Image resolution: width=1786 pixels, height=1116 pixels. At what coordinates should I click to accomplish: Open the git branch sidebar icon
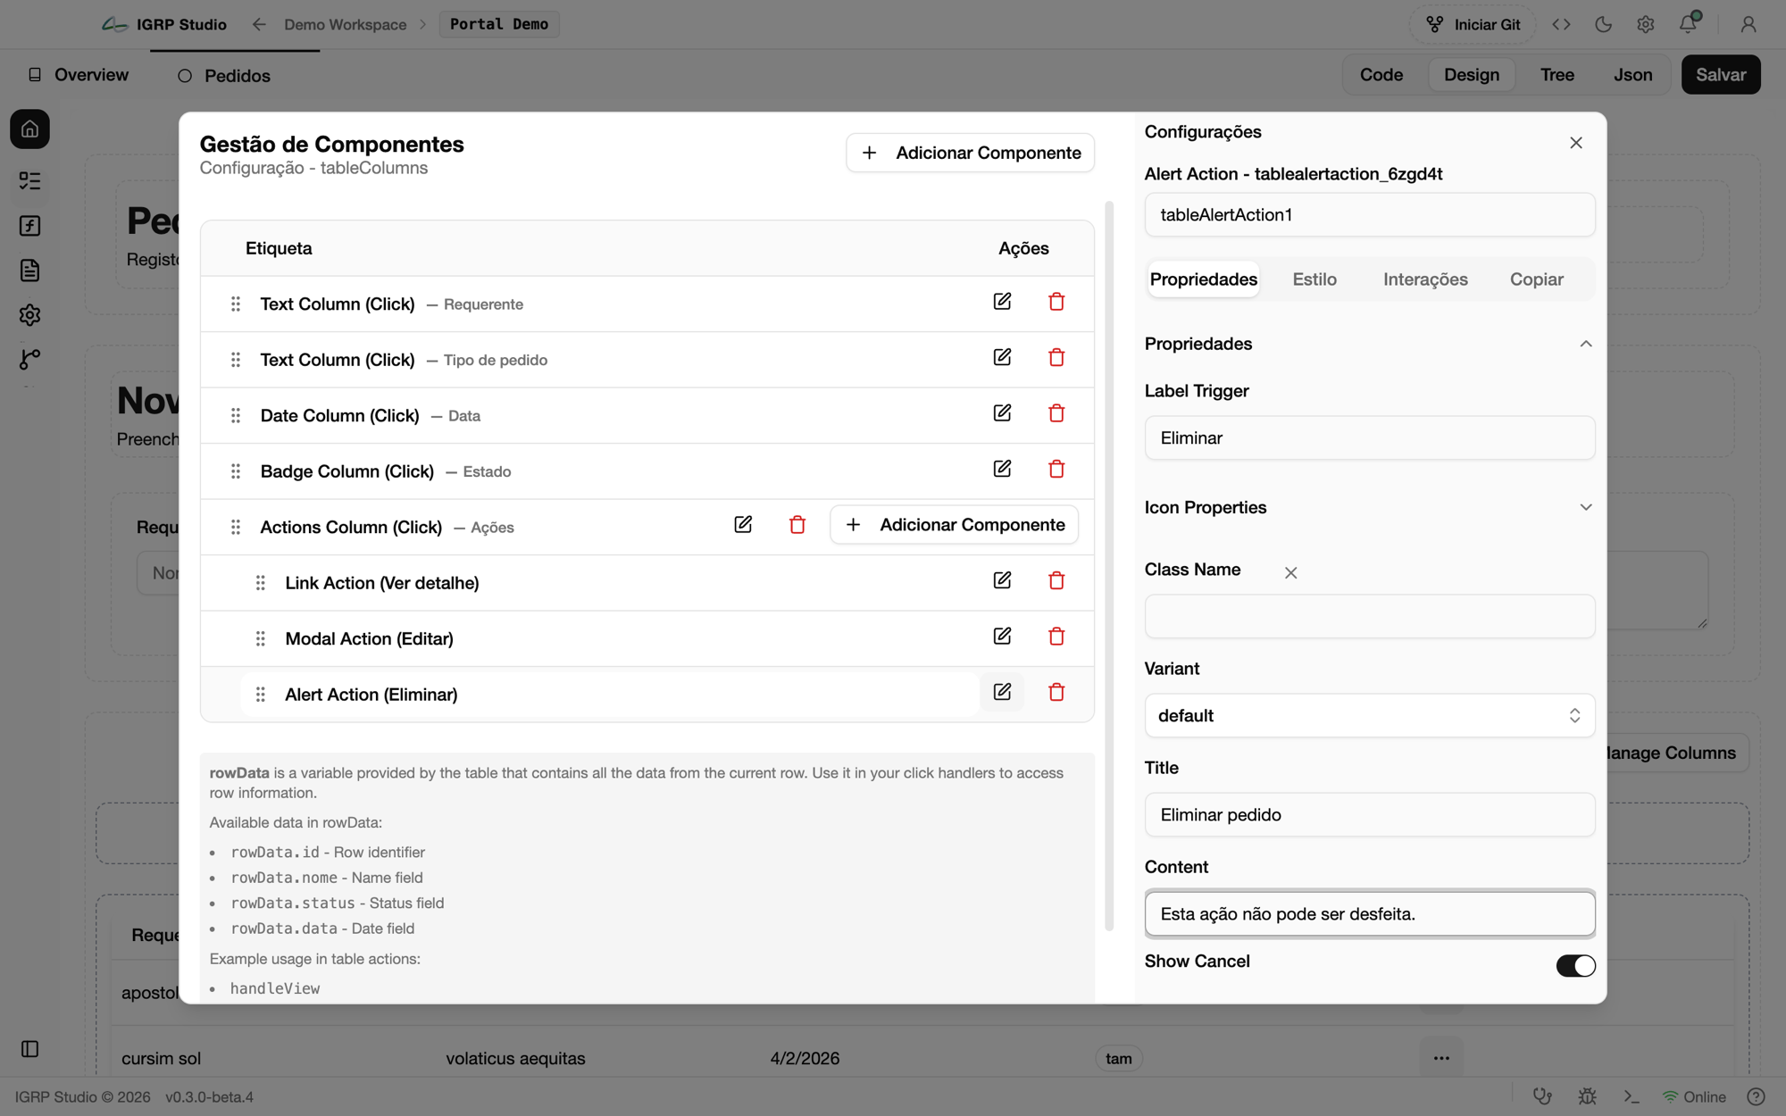29,359
